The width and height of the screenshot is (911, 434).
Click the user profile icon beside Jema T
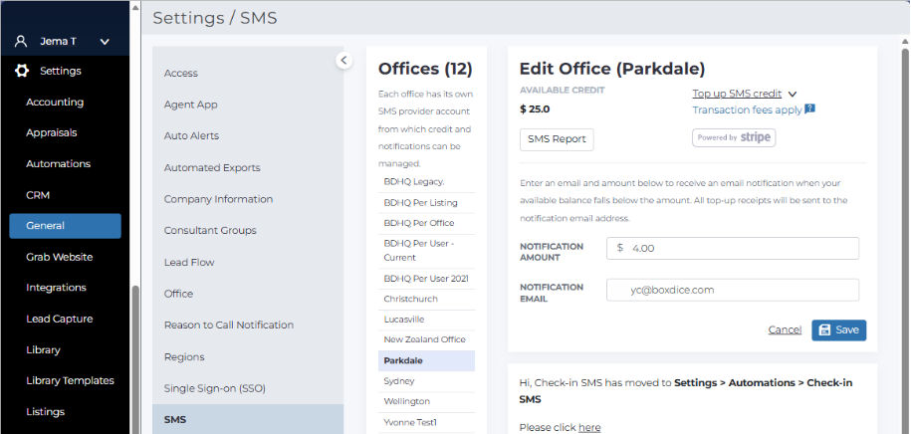(x=21, y=41)
